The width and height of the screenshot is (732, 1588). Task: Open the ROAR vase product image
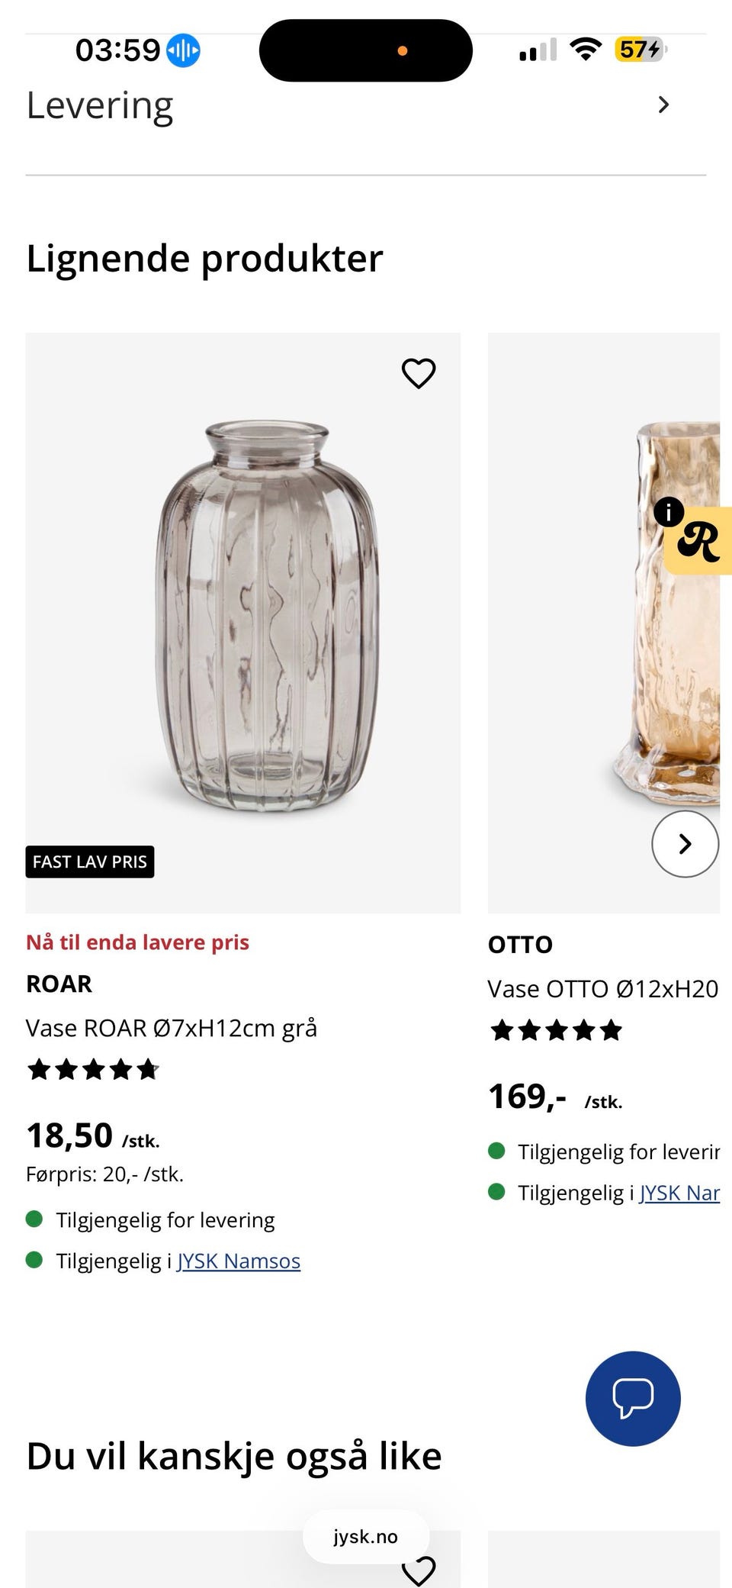(x=242, y=623)
